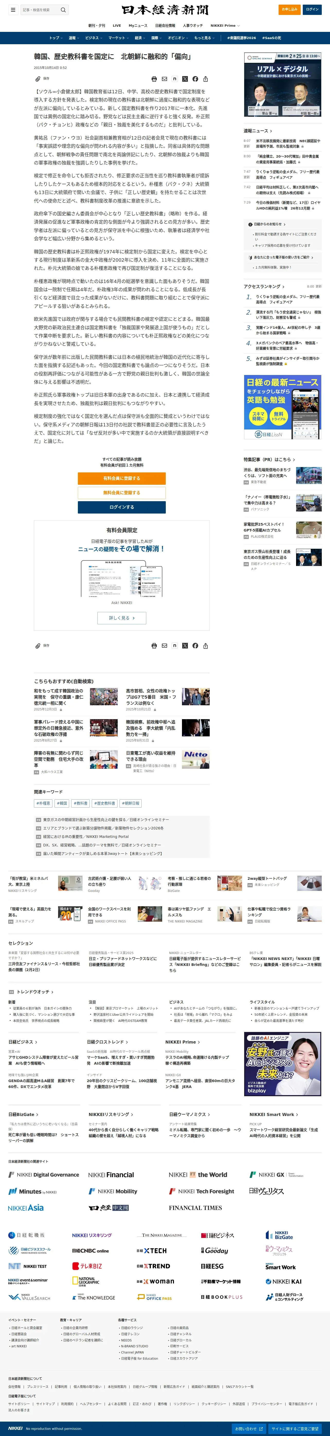The height and width of the screenshot is (1436, 330).
Task: Expand the マーケット navigation dropdown
Action: (118, 38)
